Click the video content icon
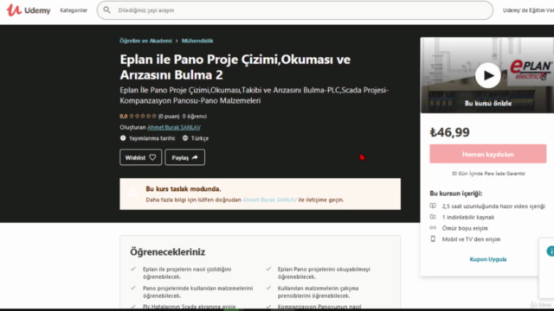This screenshot has width=554, height=311. point(433,206)
